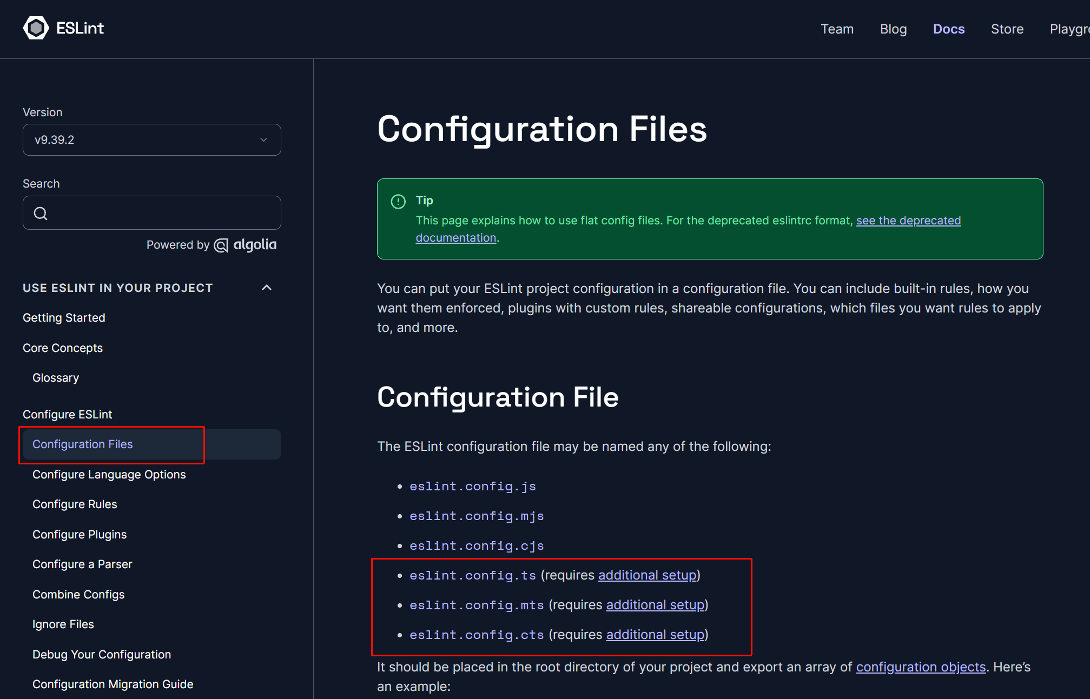Select Configure Language Options in the sidebar
This screenshot has width=1090, height=699.
109,475
